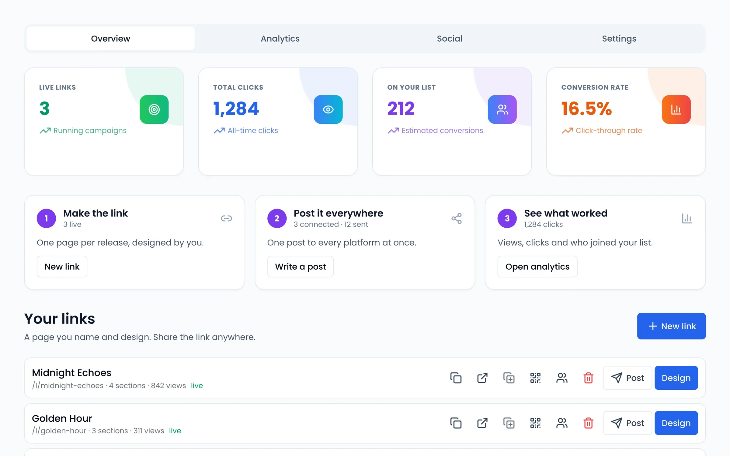The height and width of the screenshot is (456, 730).
Task: Click New link in Make the link card
Action: click(x=62, y=267)
